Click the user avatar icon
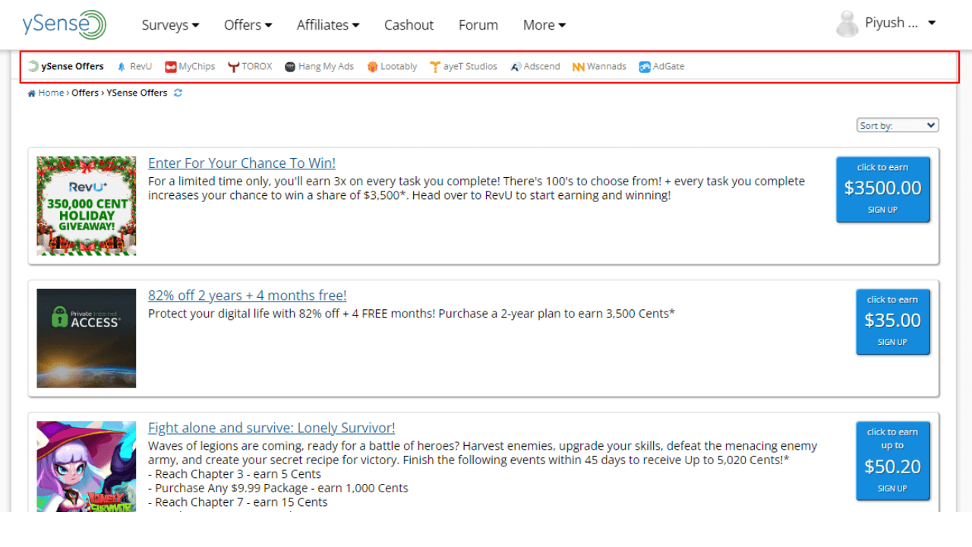Screen dimensions: 972x547 (847, 24)
